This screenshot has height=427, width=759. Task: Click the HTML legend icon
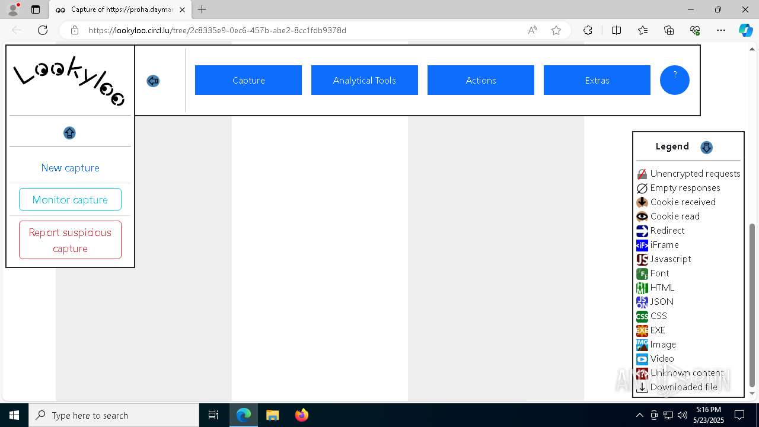642,288
